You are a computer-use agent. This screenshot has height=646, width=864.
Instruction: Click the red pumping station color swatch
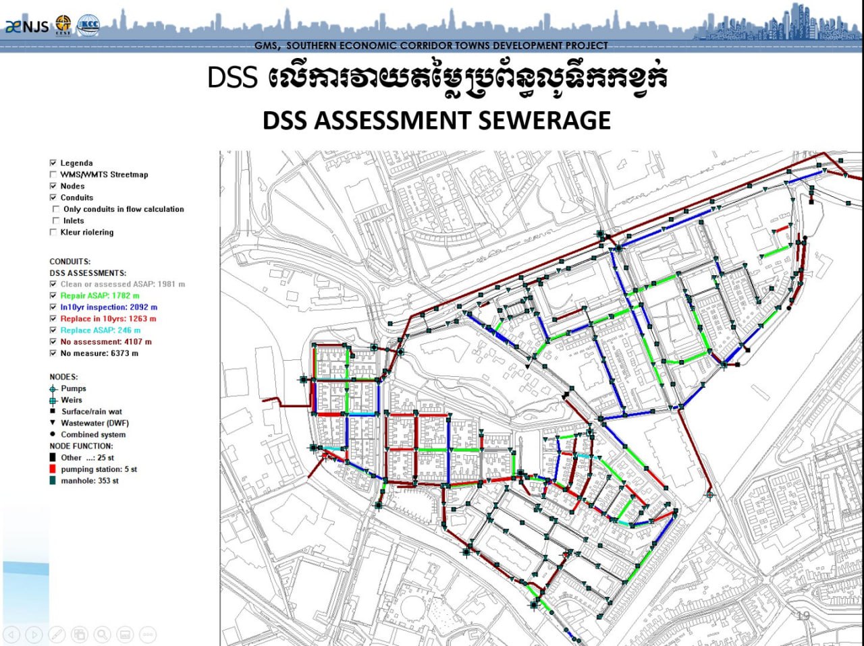tap(53, 469)
